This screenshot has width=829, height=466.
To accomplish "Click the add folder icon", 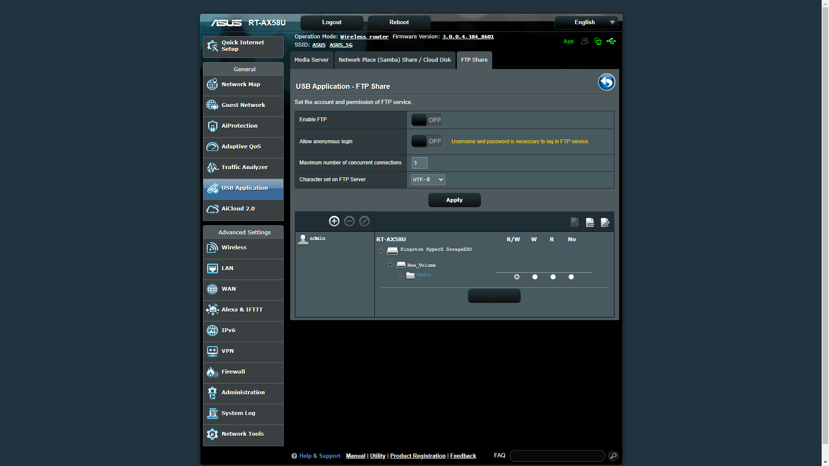I will pyautogui.click(x=575, y=223).
